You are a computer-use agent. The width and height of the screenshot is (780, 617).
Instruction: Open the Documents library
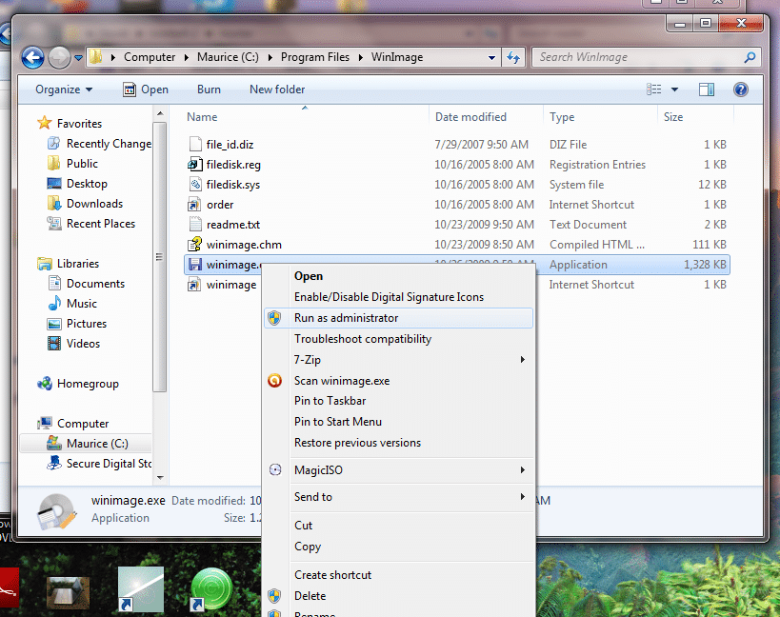[x=86, y=284]
